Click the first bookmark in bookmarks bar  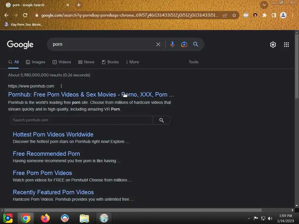24,24
